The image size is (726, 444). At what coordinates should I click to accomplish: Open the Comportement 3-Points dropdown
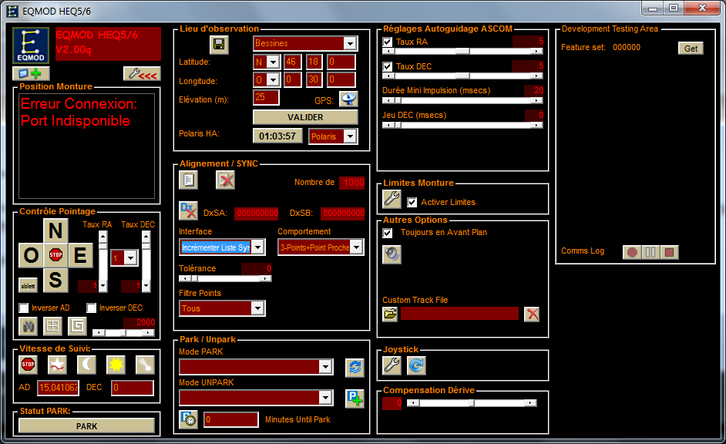356,247
